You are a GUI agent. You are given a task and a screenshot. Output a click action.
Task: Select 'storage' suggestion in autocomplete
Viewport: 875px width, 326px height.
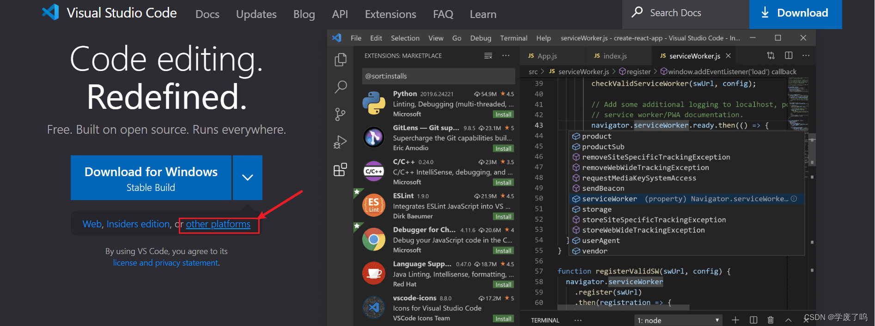[x=687, y=209]
